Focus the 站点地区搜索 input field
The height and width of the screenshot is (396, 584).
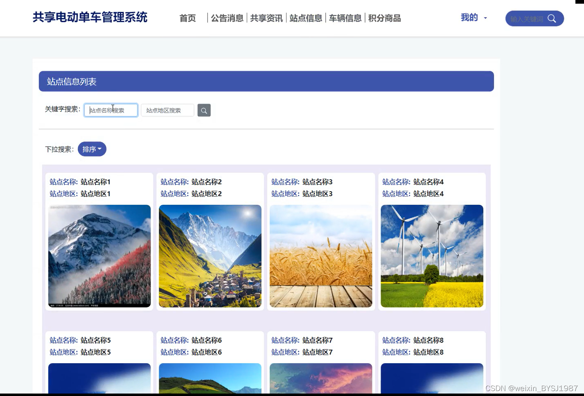point(167,110)
